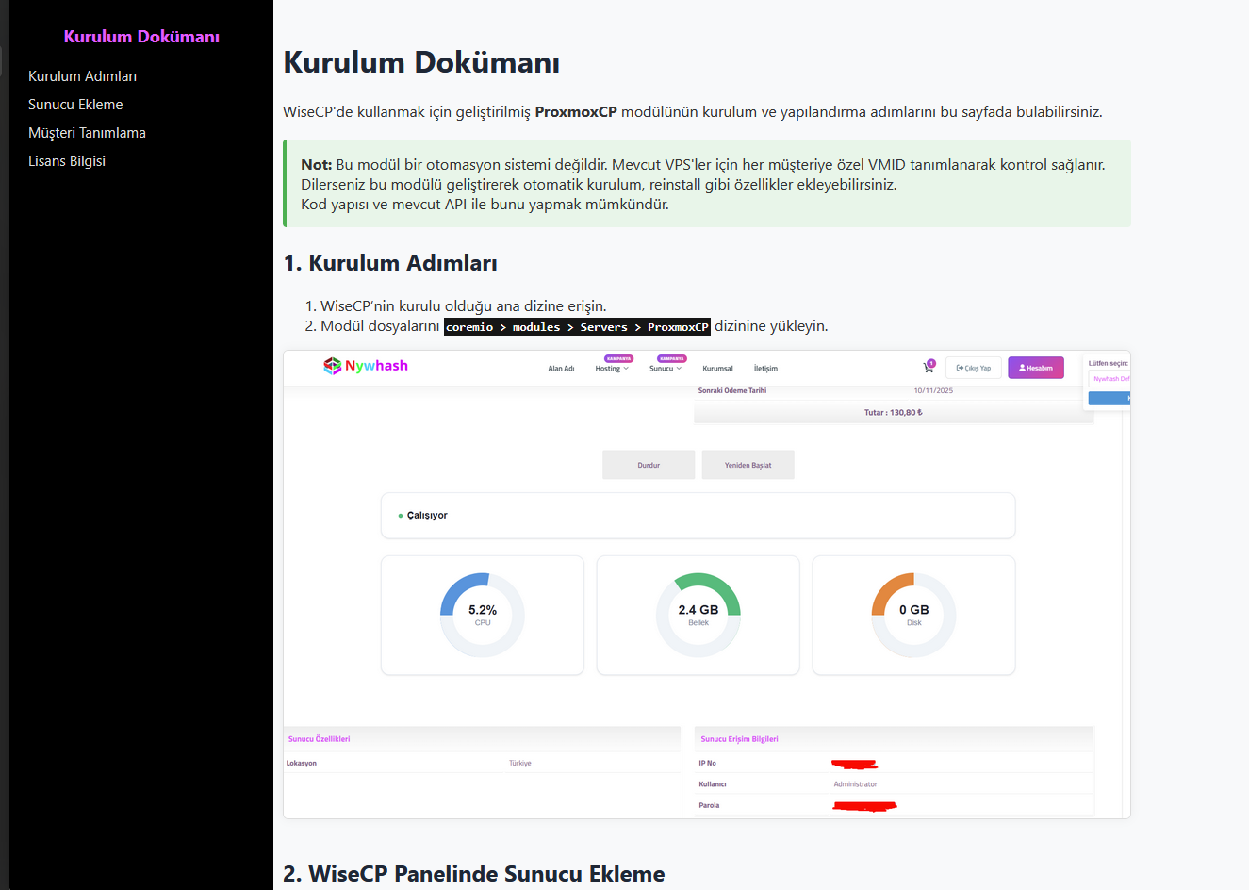
Task: Open the Kurumsal menu item
Action: [x=717, y=369]
